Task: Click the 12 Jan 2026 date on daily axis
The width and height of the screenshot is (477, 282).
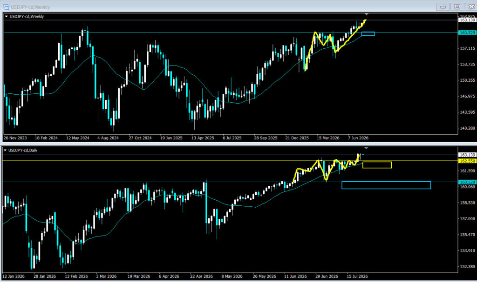Action: click(14, 276)
